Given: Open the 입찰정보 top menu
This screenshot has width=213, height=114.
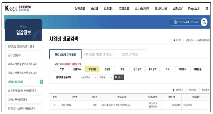Looking at the screenshot, I should click(x=124, y=8).
